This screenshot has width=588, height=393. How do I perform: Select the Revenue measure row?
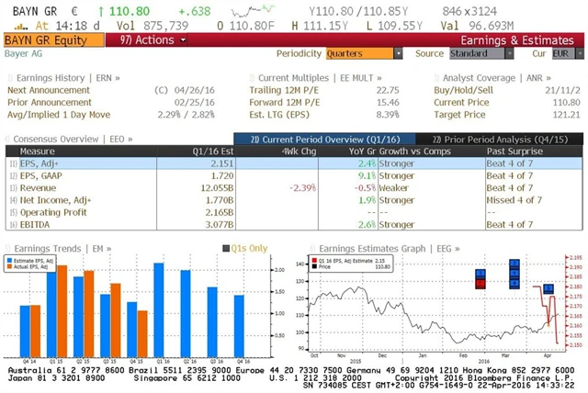tap(38, 185)
